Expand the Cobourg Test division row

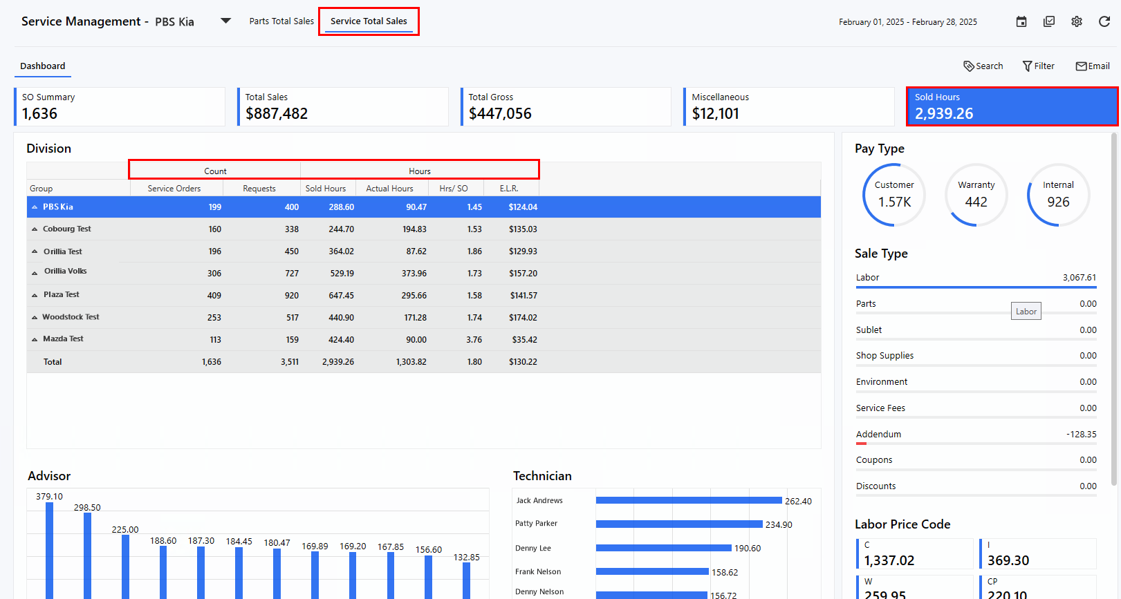[35, 229]
